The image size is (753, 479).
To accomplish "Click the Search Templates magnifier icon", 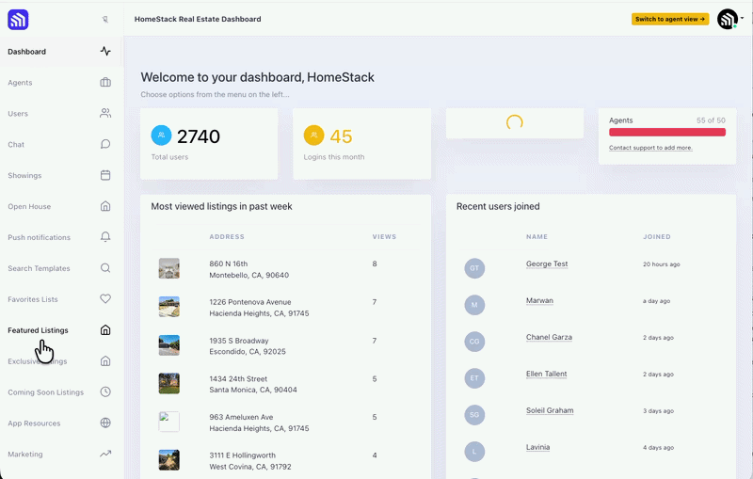I will pyautogui.click(x=105, y=268).
